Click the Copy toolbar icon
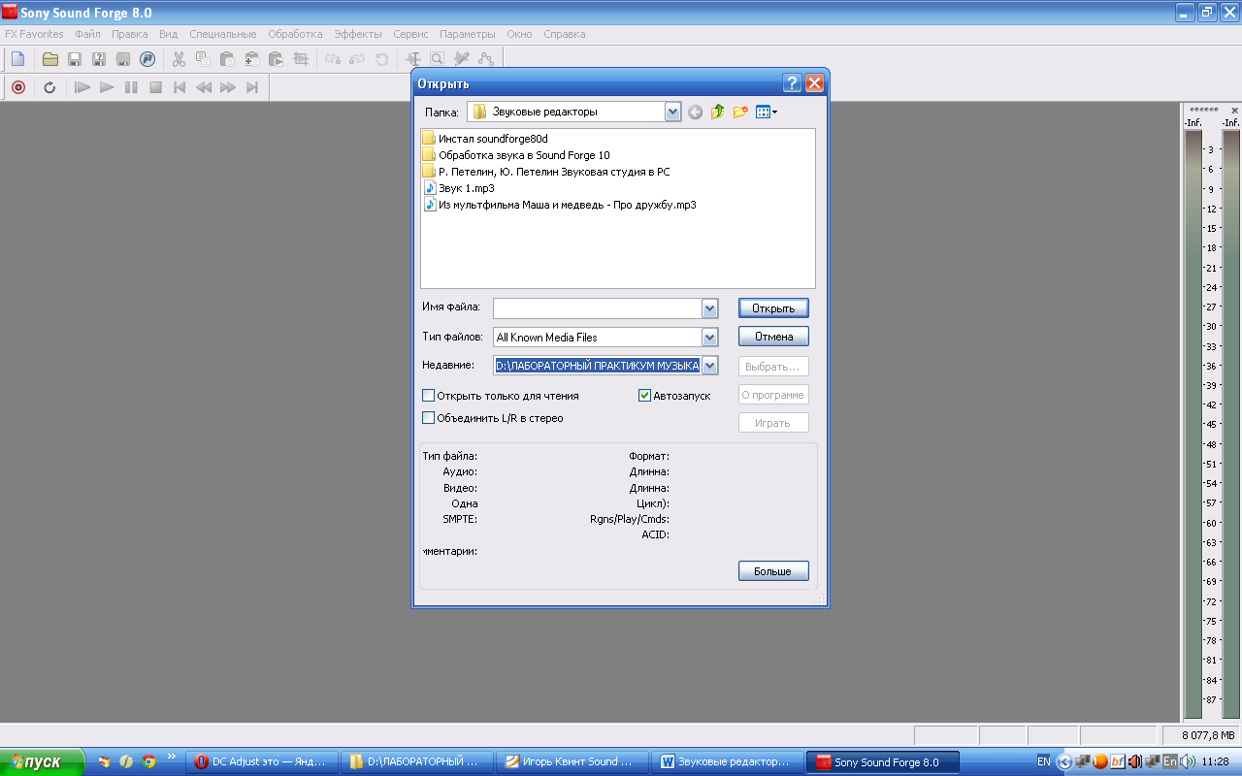Image resolution: width=1242 pixels, height=776 pixels. point(203,59)
